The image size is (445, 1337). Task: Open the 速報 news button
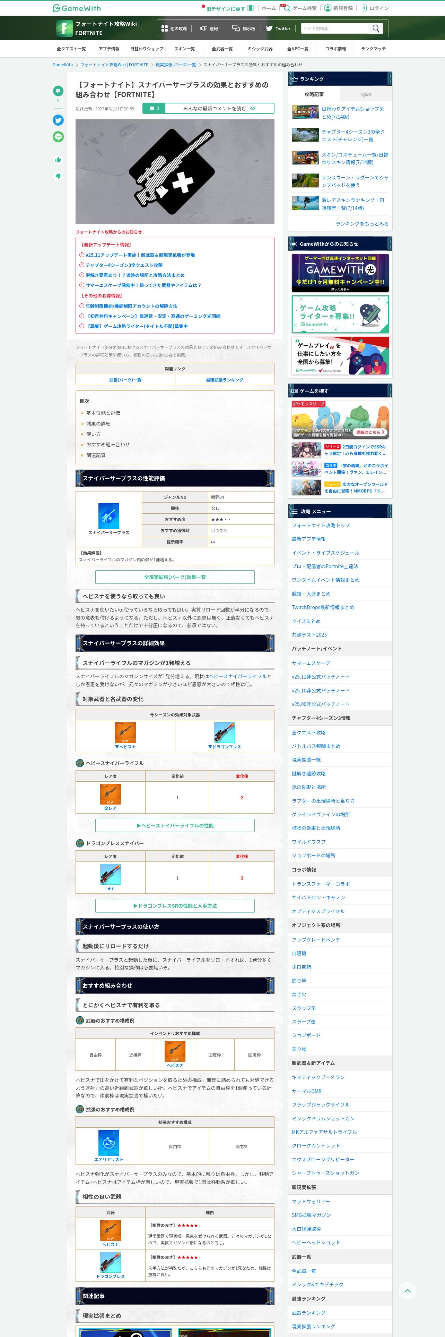click(x=209, y=28)
